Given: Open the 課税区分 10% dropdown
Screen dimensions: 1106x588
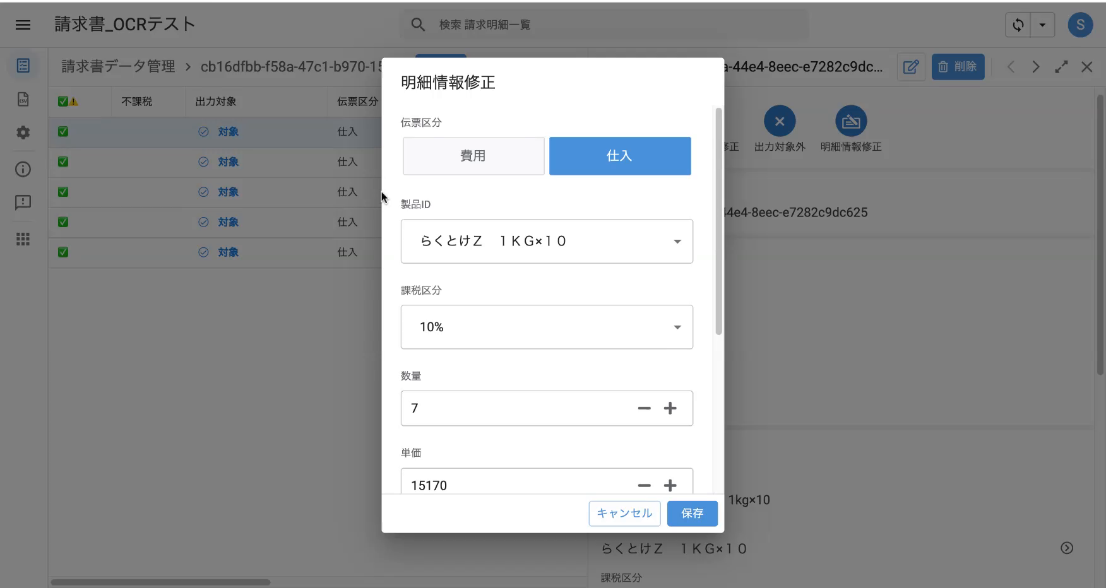Looking at the screenshot, I should coord(547,327).
